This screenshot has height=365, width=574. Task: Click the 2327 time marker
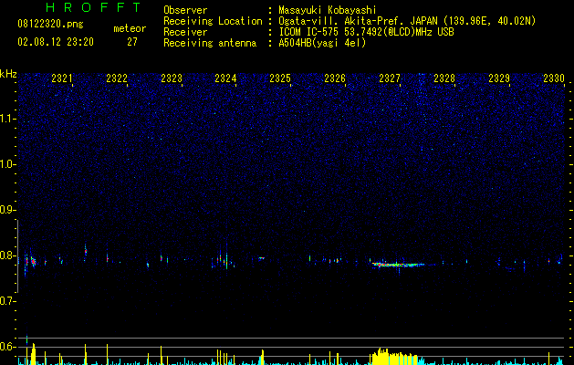tap(390, 78)
